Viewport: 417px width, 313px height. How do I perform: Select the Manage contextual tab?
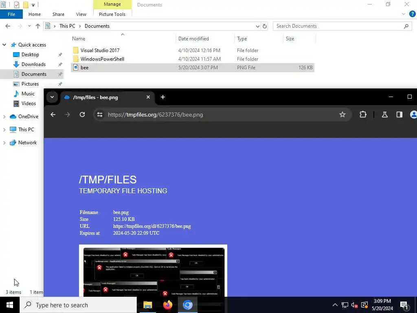coord(112,4)
